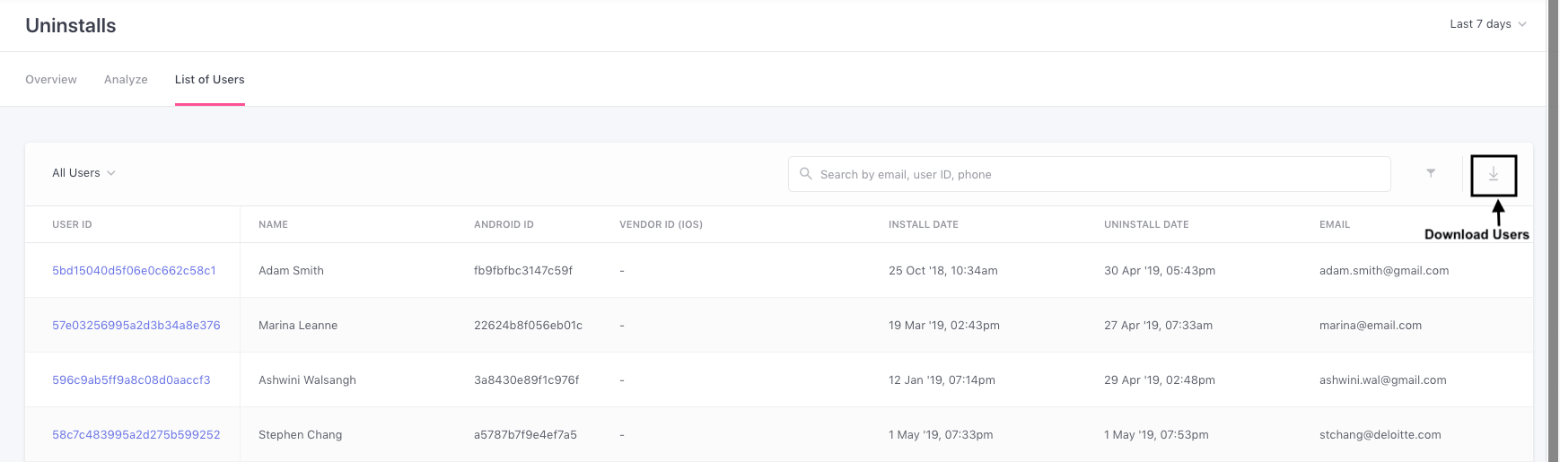Open user ID 57e03256995a2d3b34a8e376
This screenshot has height=462, width=1560.
136,326
